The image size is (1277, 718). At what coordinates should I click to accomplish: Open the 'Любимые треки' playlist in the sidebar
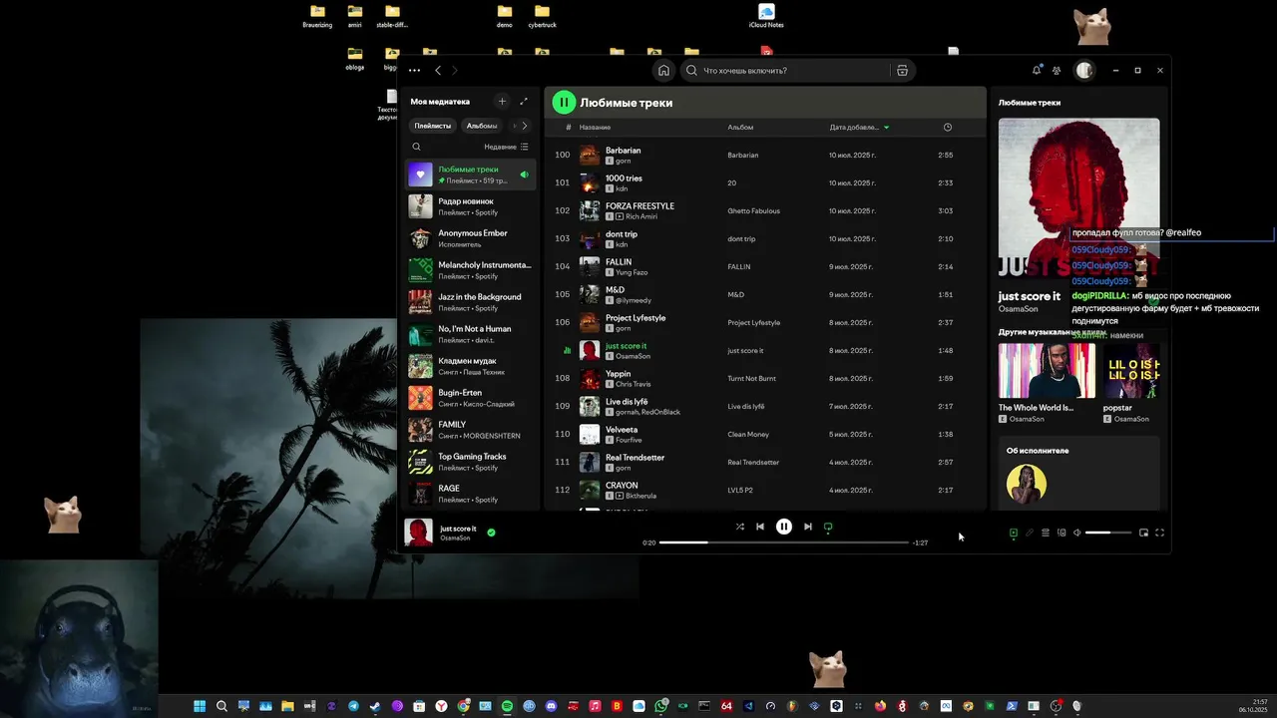click(x=471, y=175)
